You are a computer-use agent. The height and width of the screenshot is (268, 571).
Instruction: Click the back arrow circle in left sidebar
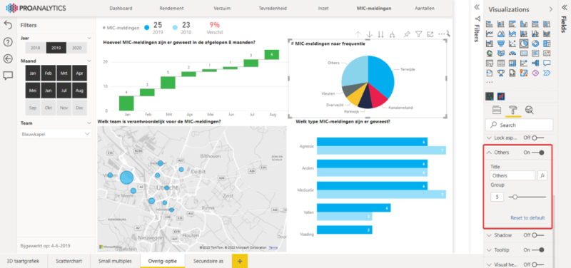click(x=8, y=58)
